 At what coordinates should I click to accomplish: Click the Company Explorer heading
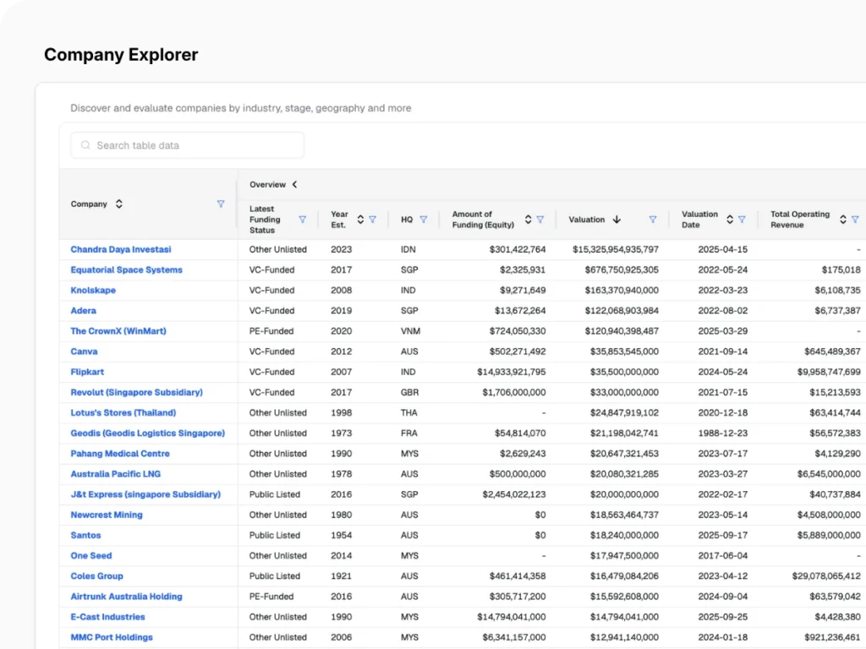pyautogui.click(x=121, y=55)
